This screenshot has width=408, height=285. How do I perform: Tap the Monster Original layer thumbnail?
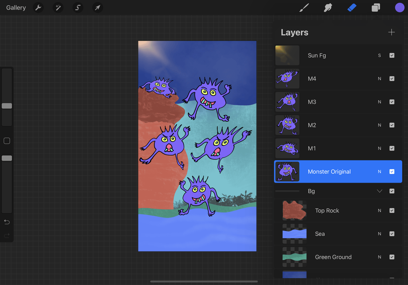287,171
